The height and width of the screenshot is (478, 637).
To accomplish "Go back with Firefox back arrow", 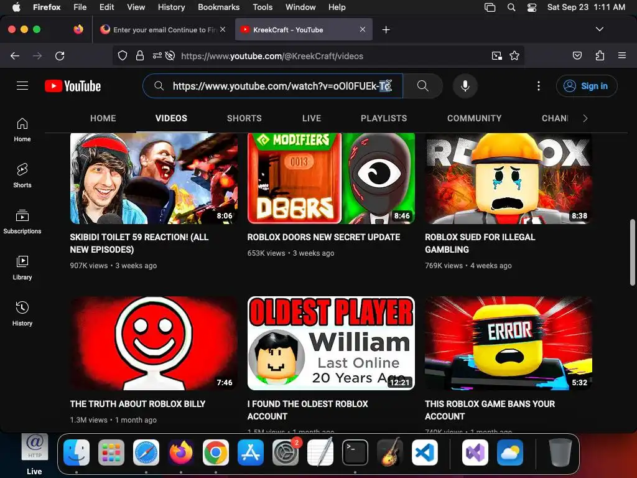I will [x=15, y=55].
